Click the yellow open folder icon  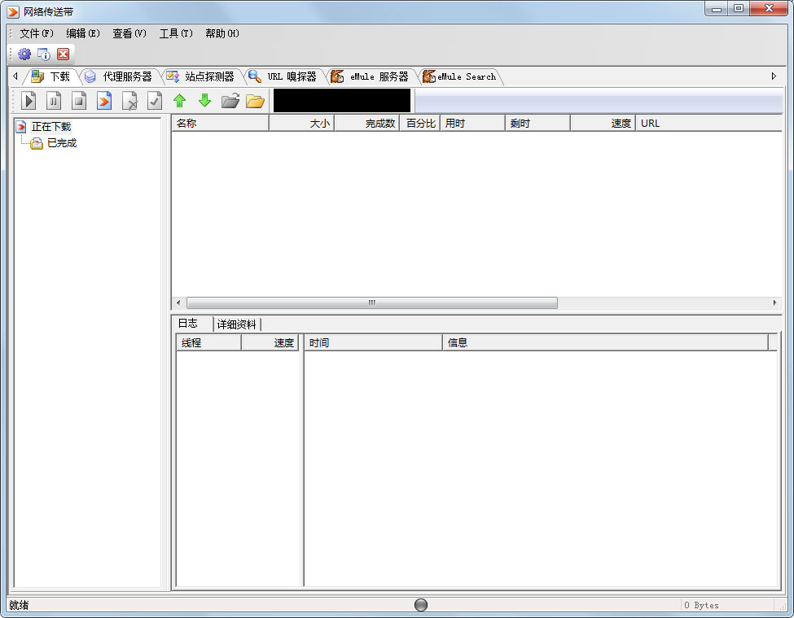click(255, 101)
